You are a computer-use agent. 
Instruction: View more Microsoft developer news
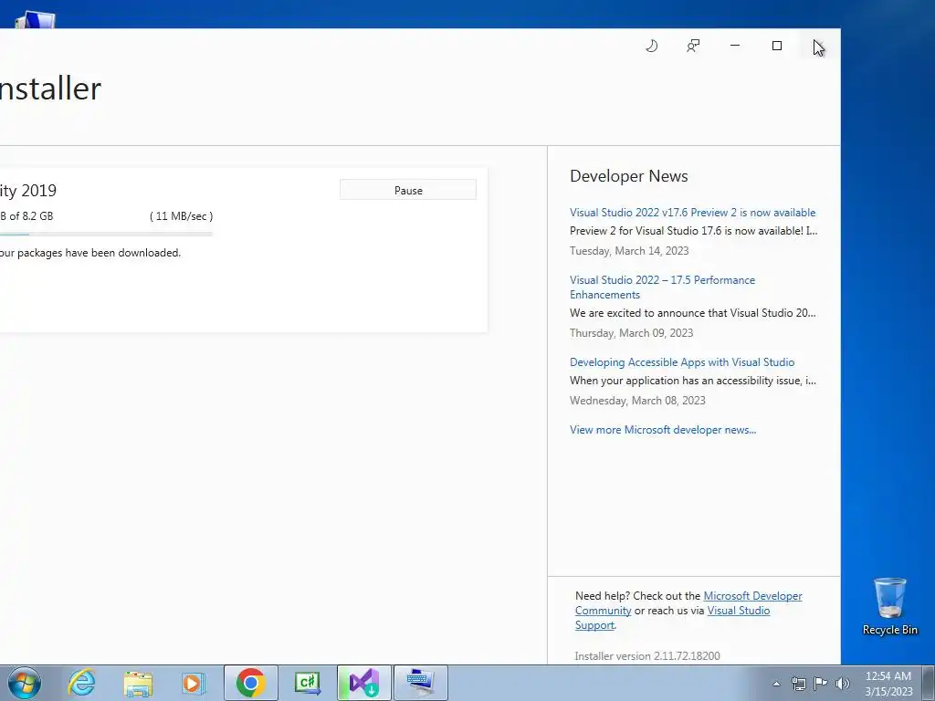tap(663, 430)
